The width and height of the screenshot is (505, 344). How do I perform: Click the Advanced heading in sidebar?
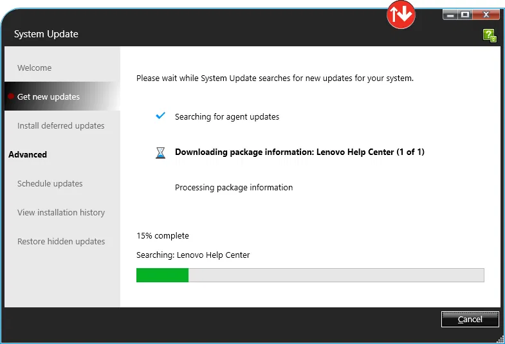[x=28, y=154]
